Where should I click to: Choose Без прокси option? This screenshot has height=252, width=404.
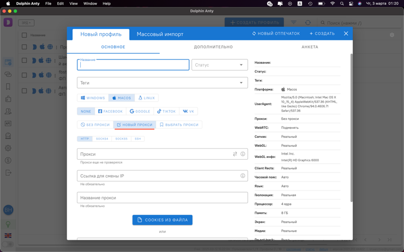95,125
